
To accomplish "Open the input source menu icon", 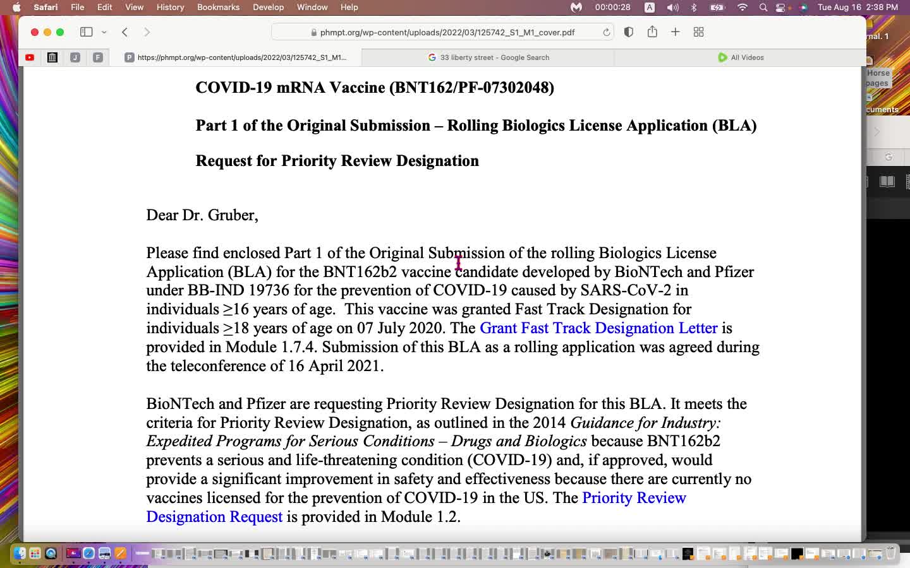I will (x=650, y=7).
